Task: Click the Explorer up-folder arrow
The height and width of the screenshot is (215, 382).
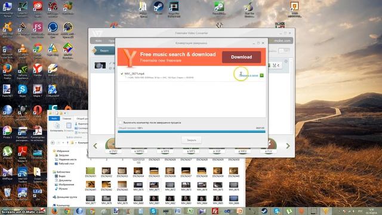Action: tap(67, 143)
